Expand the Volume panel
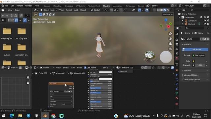211x119 pixels. coord(187,70)
